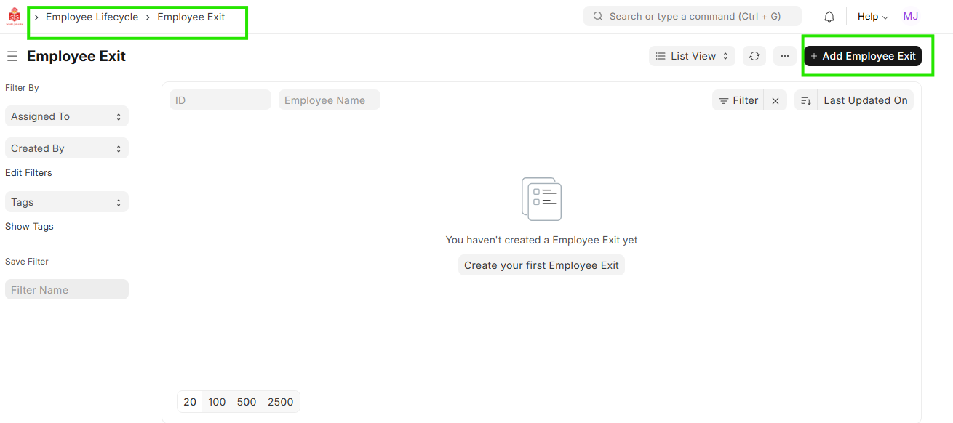Expand the List View switcher dropdown
The width and height of the screenshot is (953, 423).
point(692,56)
